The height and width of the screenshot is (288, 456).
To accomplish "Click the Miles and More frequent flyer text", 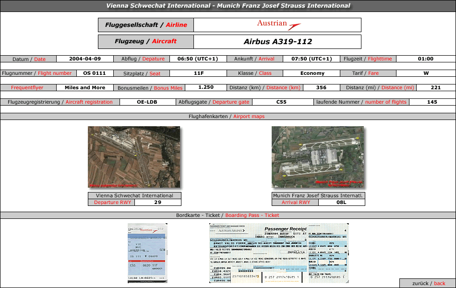I will coord(85,87).
